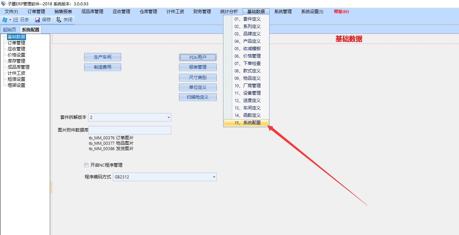Open the 程序编码方式 GB2312 dropdown

coord(214,177)
